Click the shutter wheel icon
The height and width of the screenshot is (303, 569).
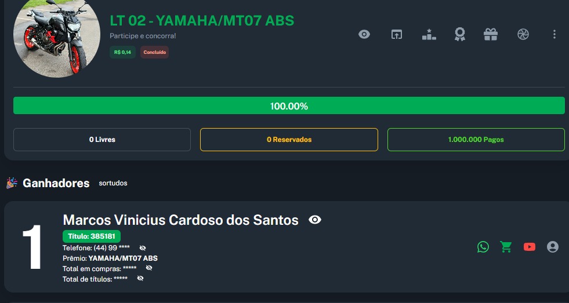click(x=523, y=34)
